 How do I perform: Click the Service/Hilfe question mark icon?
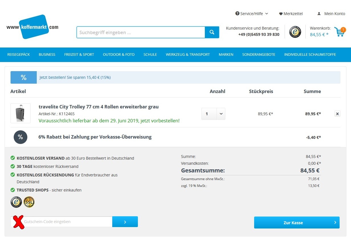tap(237, 13)
